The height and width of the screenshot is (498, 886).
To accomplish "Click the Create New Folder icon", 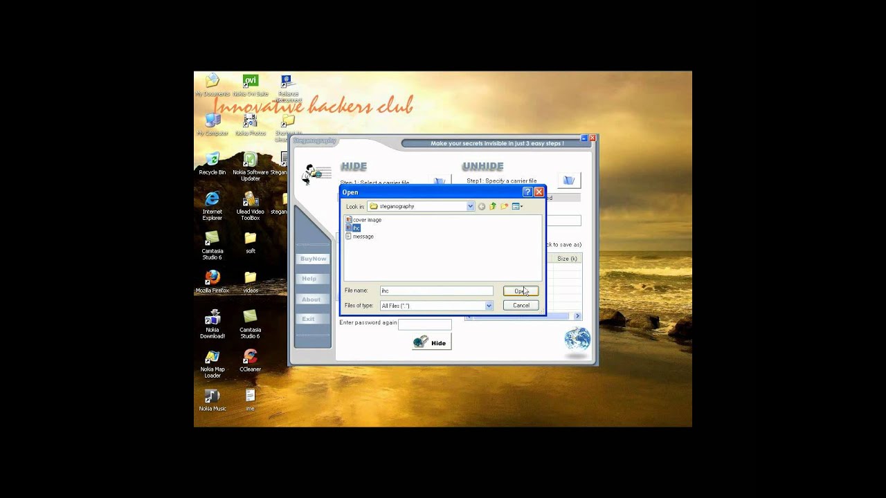I will coord(505,206).
